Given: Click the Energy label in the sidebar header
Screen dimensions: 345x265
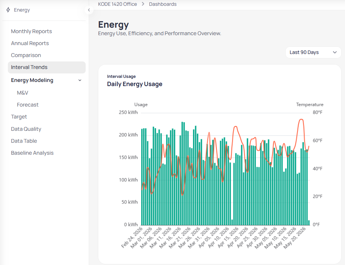Looking at the screenshot, I should tap(22, 10).
